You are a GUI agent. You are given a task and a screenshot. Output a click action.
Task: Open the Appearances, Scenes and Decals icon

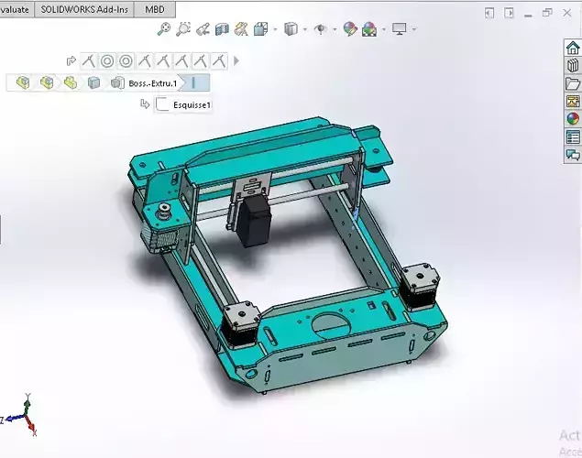pyautogui.click(x=573, y=119)
